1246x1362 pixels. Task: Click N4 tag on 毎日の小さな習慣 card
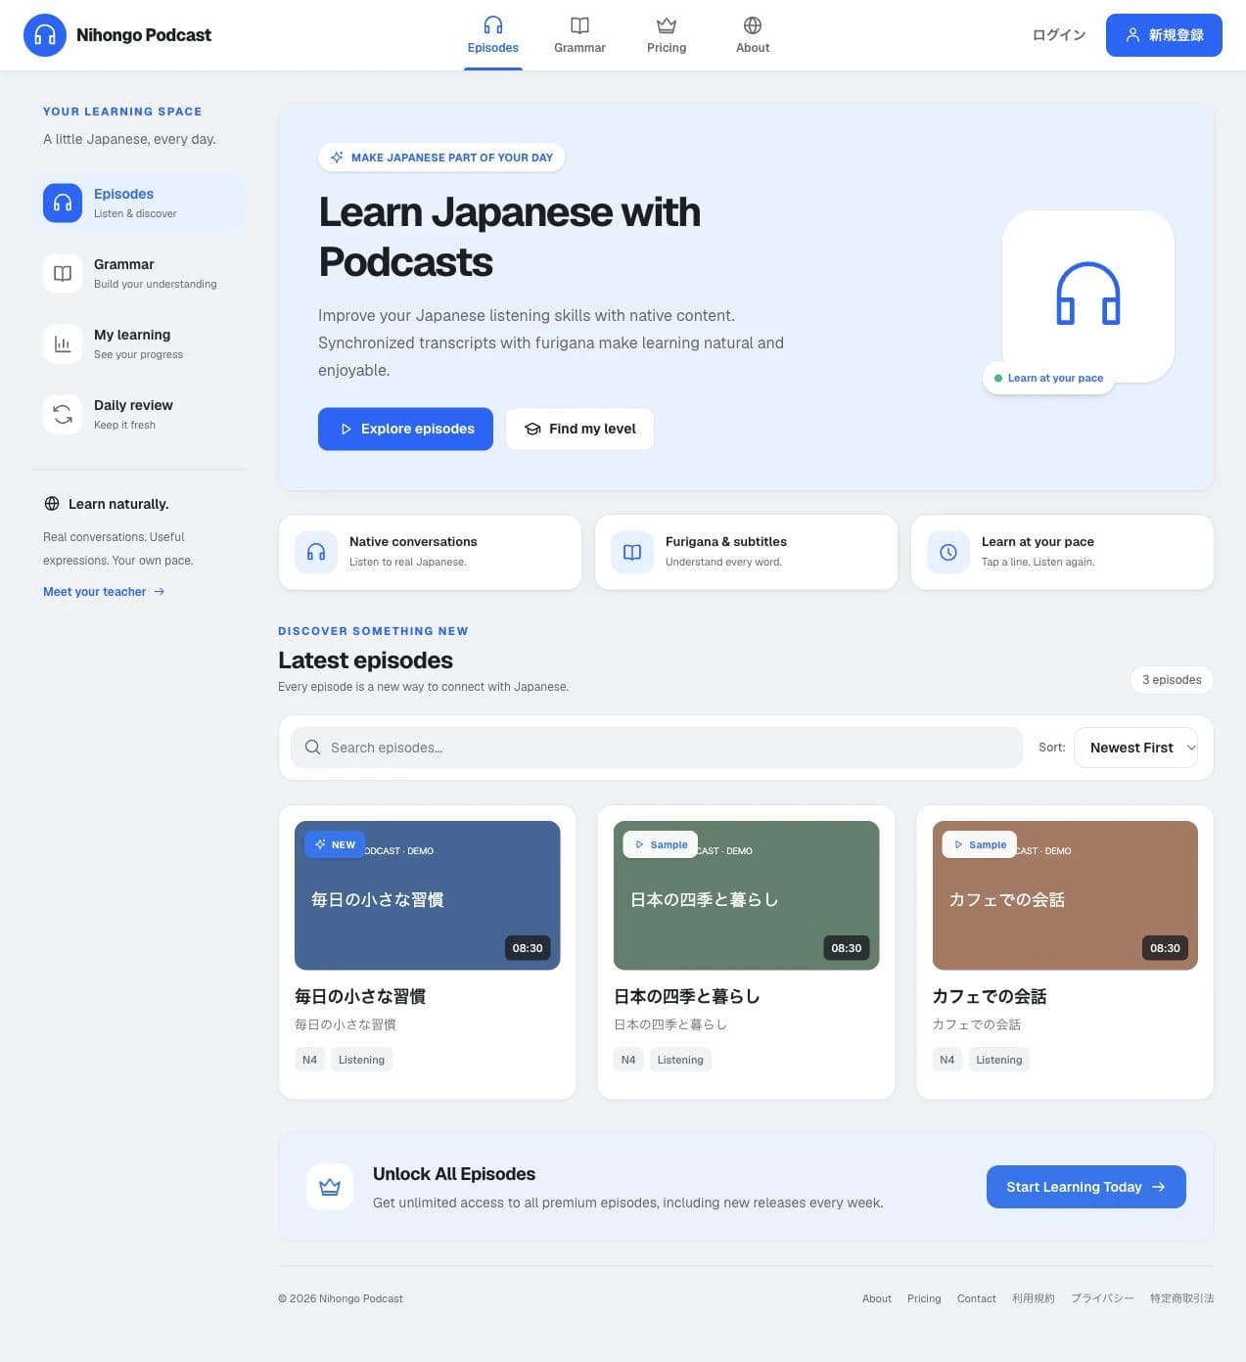(x=309, y=1060)
